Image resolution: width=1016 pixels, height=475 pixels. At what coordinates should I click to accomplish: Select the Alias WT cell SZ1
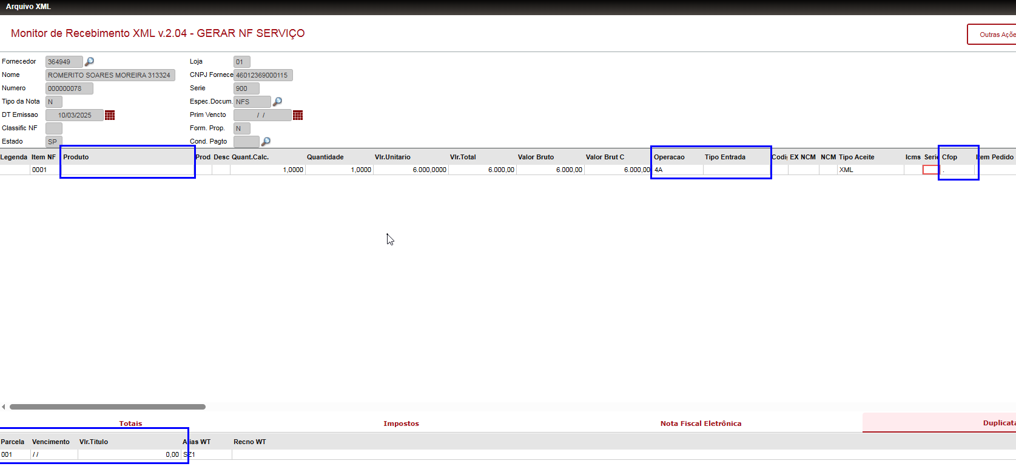[207, 454]
